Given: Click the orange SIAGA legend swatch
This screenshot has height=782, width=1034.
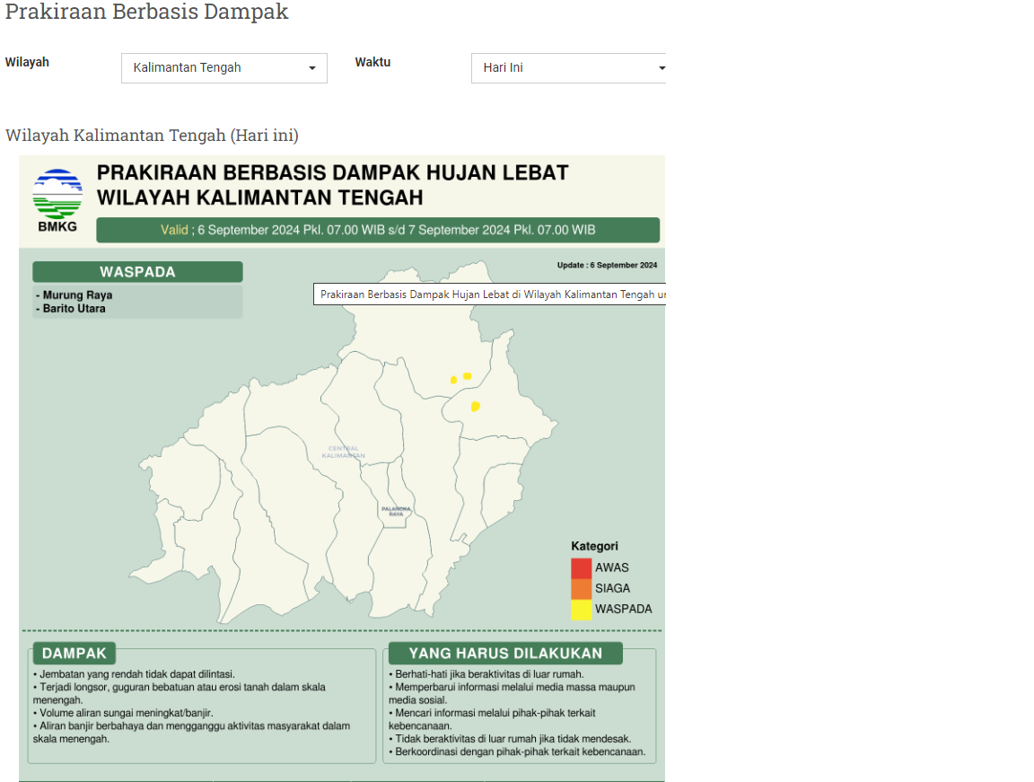Looking at the screenshot, I should 581,588.
